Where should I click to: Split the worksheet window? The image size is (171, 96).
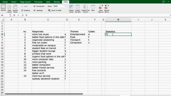[93, 8]
